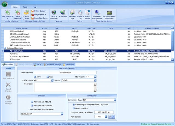Open the send-from queue dropdown

(62, 114)
